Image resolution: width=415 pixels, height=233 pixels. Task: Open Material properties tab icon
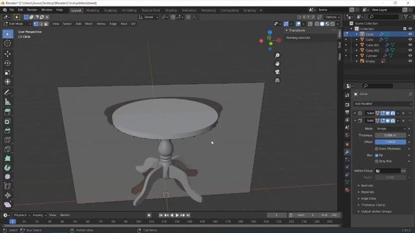(348, 190)
